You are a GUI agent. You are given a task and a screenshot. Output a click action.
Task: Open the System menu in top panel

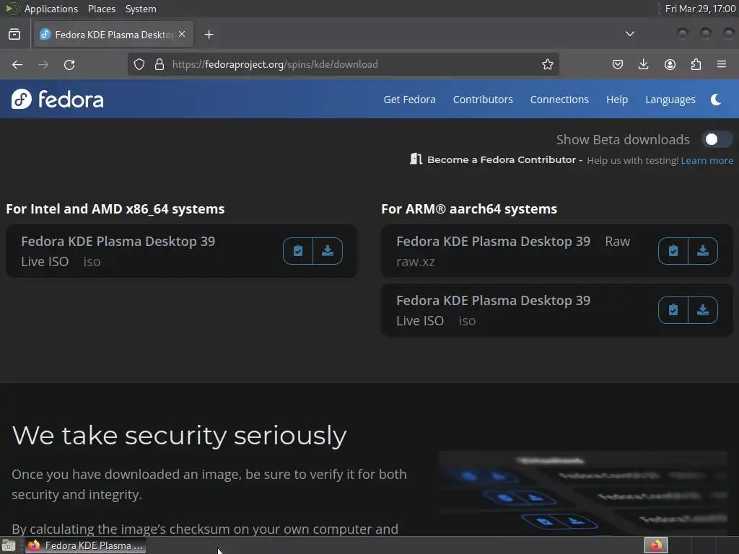tap(141, 9)
